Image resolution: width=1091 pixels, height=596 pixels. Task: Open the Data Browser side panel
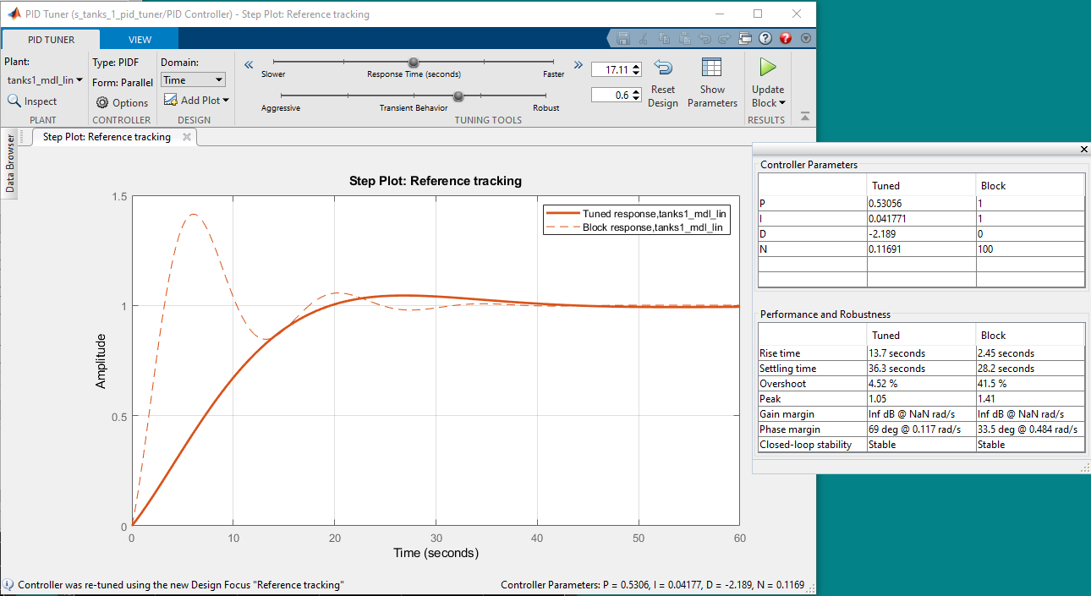coord(10,162)
